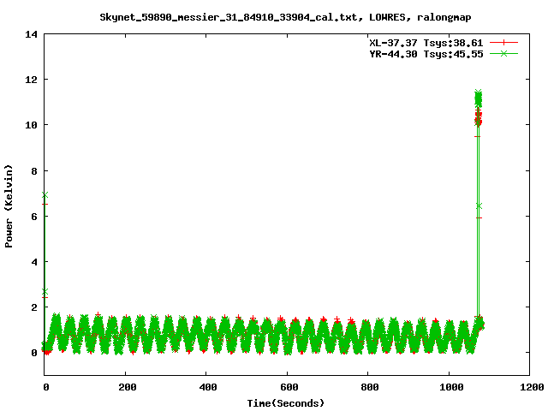Screen dimensions: 548x411
Task: Click the Time(Seconds) x-axis label
Action: tap(285, 403)
